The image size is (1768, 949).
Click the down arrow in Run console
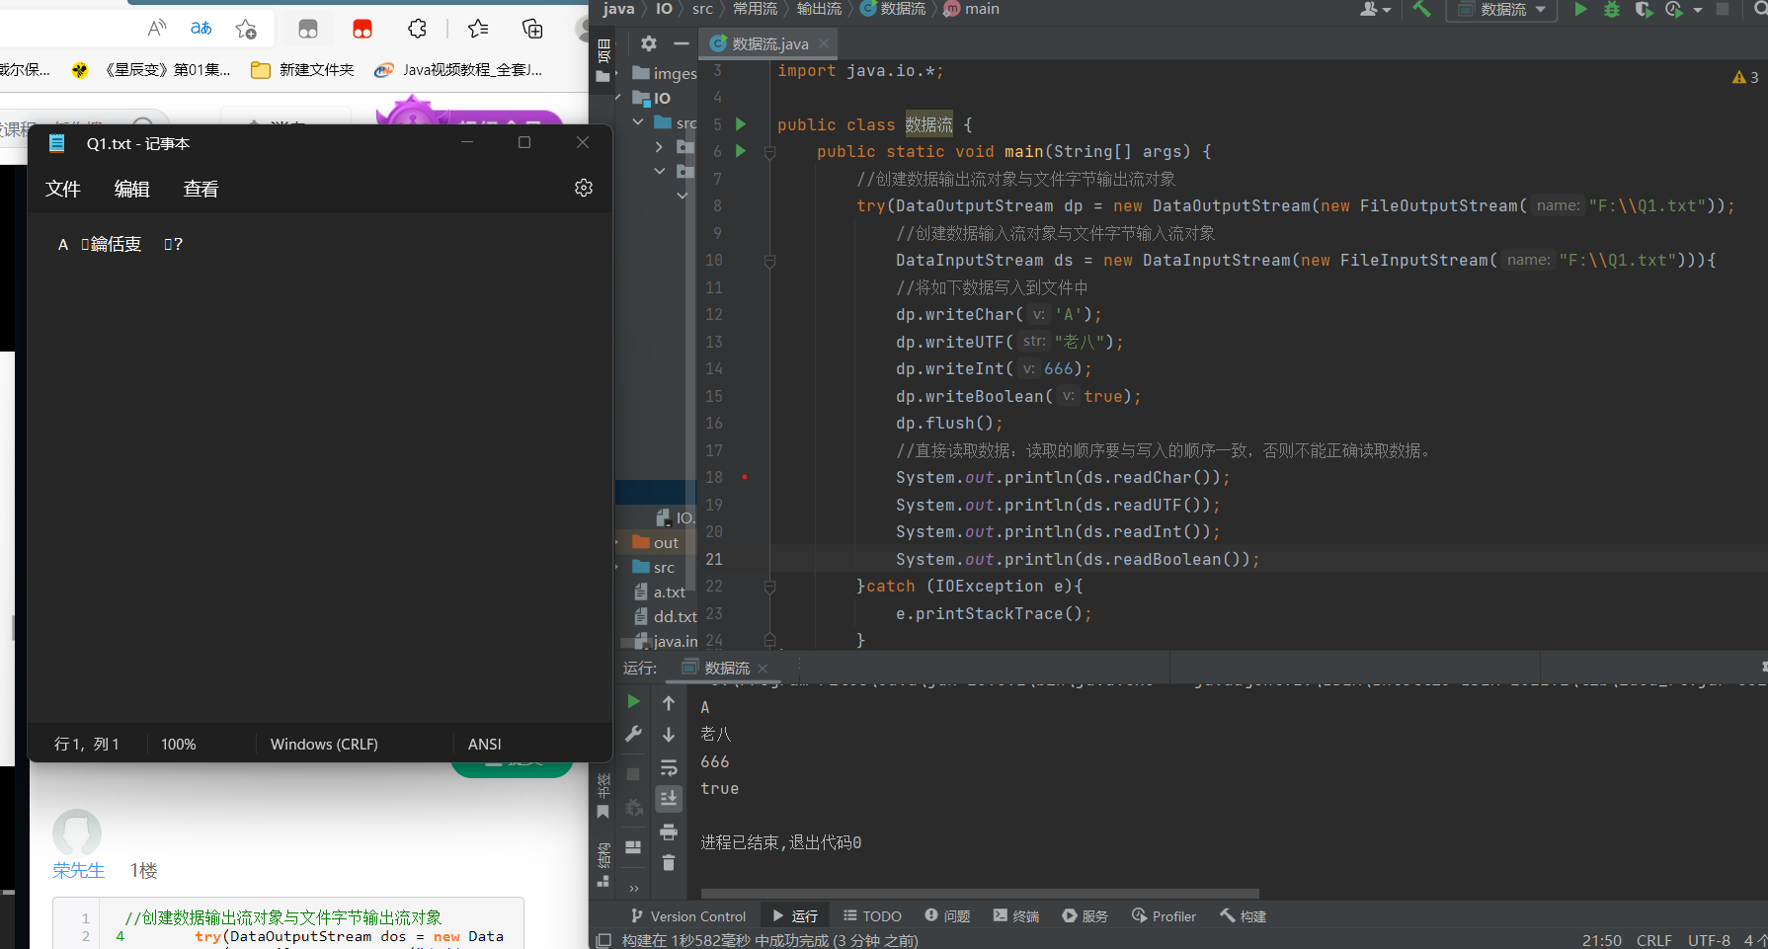pos(669,735)
